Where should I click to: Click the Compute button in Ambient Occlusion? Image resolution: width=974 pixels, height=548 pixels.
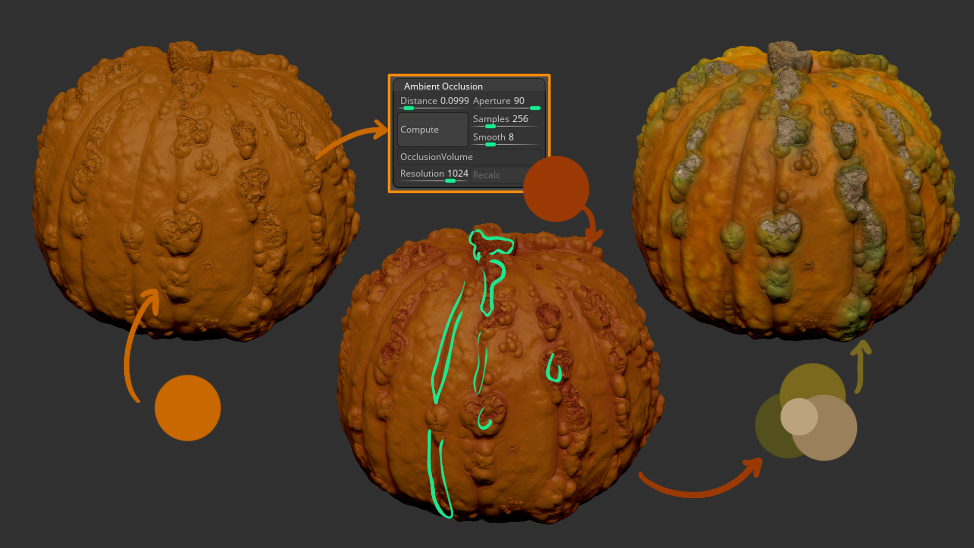[x=432, y=129]
